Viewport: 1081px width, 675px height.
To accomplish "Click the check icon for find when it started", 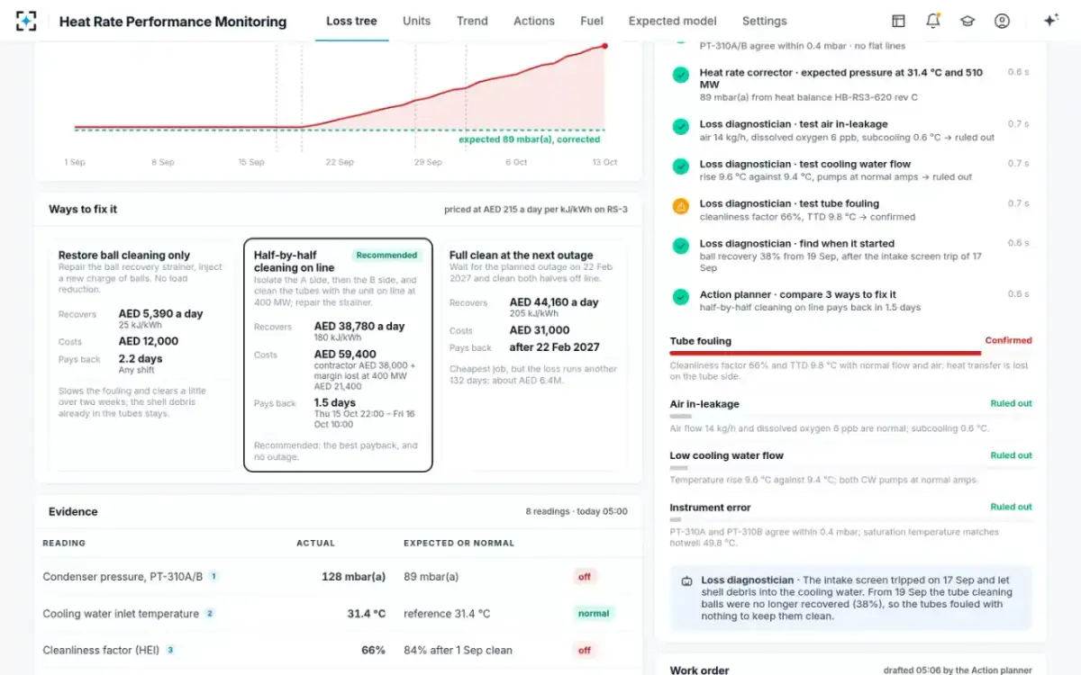I will point(681,246).
